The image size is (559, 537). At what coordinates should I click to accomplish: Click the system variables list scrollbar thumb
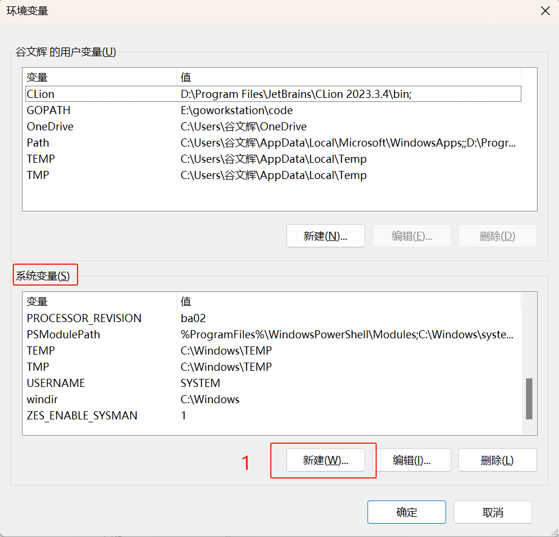tap(529, 399)
